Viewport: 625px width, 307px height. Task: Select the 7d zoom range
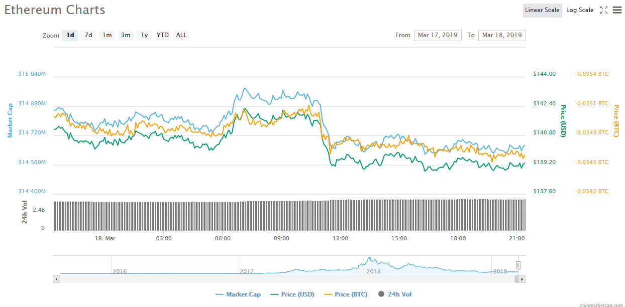pyautogui.click(x=88, y=35)
